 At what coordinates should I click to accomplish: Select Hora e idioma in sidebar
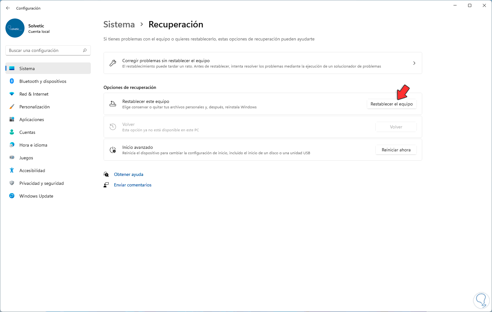click(33, 145)
